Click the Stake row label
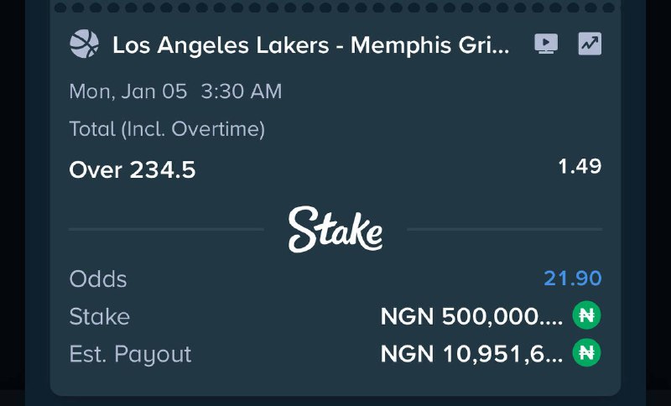Screen dimensions: 671x406 click(99, 316)
